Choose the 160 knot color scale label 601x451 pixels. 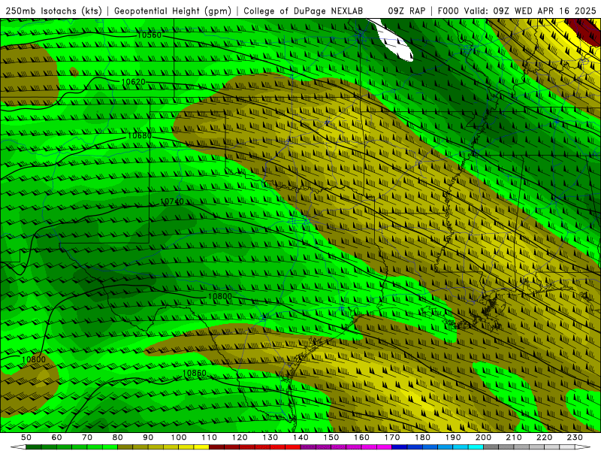pos(361,437)
